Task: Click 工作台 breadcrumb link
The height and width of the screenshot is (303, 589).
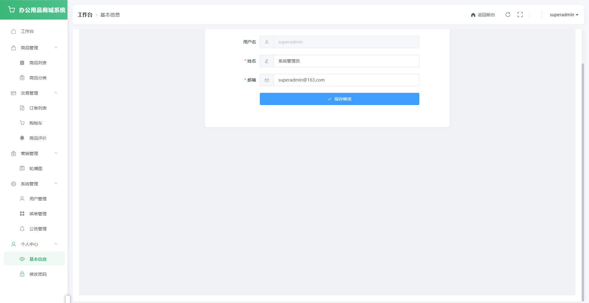Action: [85, 15]
